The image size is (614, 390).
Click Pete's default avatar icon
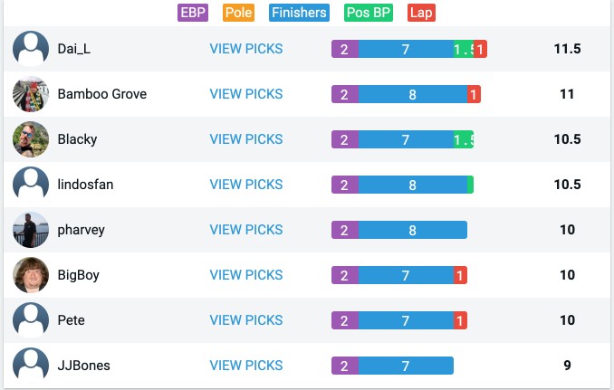31,320
